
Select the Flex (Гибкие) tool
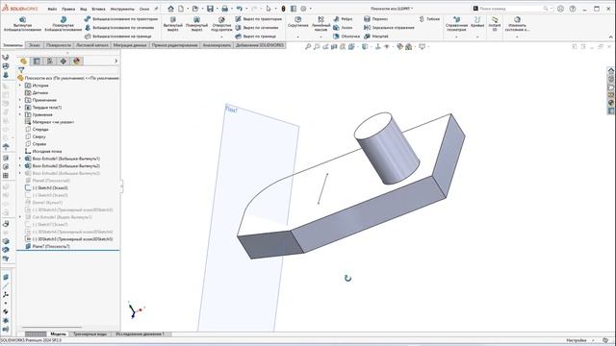coord(429,19)
